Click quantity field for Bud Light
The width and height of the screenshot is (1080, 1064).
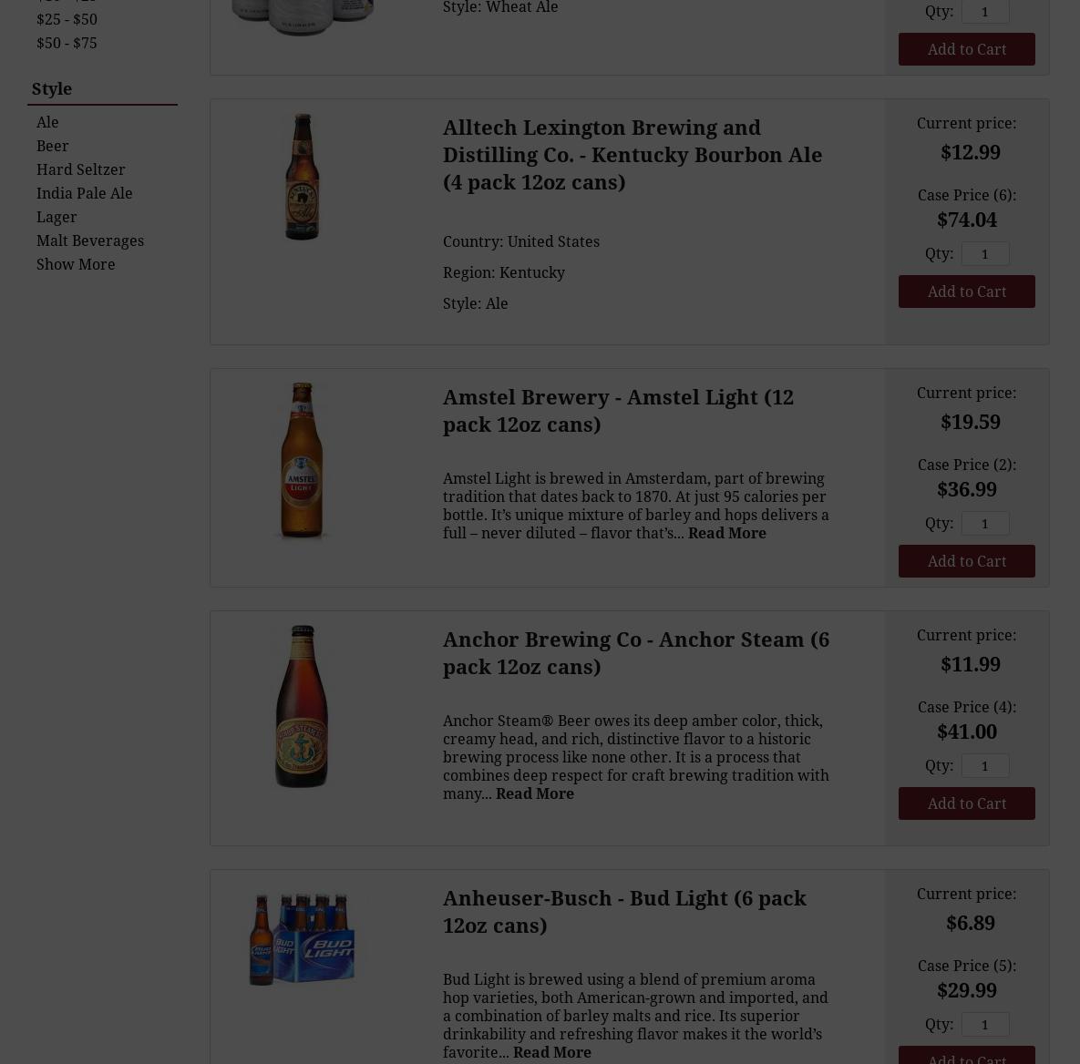point(984,1024)
